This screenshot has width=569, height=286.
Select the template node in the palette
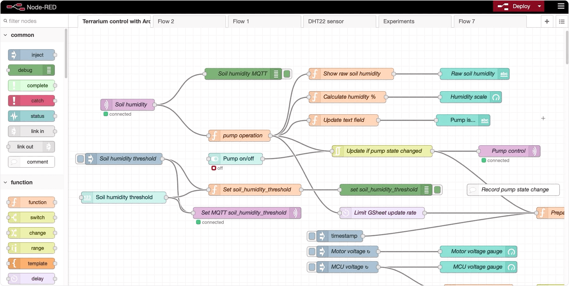pos(31,263)
